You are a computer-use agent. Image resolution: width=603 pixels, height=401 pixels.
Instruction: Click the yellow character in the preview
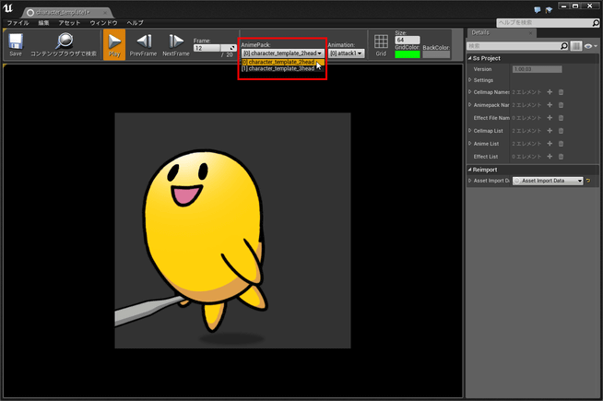tap(204, 239)
